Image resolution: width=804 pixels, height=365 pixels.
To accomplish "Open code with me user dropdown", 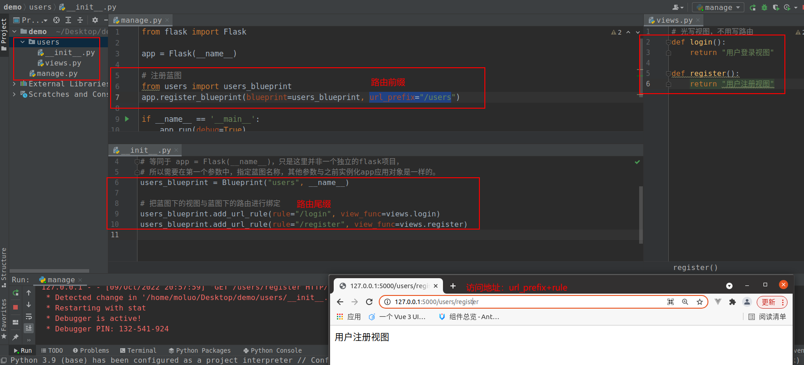I will click(x=678, y=7).
